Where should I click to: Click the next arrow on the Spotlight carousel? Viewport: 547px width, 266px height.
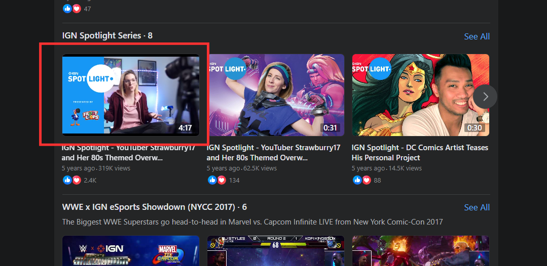click(485, 97)
